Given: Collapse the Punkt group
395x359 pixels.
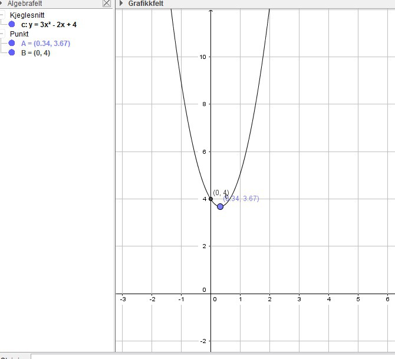Looking at the screenshot, I should [2, 34].
